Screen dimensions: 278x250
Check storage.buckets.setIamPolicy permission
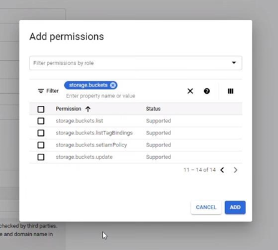coord(41,145)
